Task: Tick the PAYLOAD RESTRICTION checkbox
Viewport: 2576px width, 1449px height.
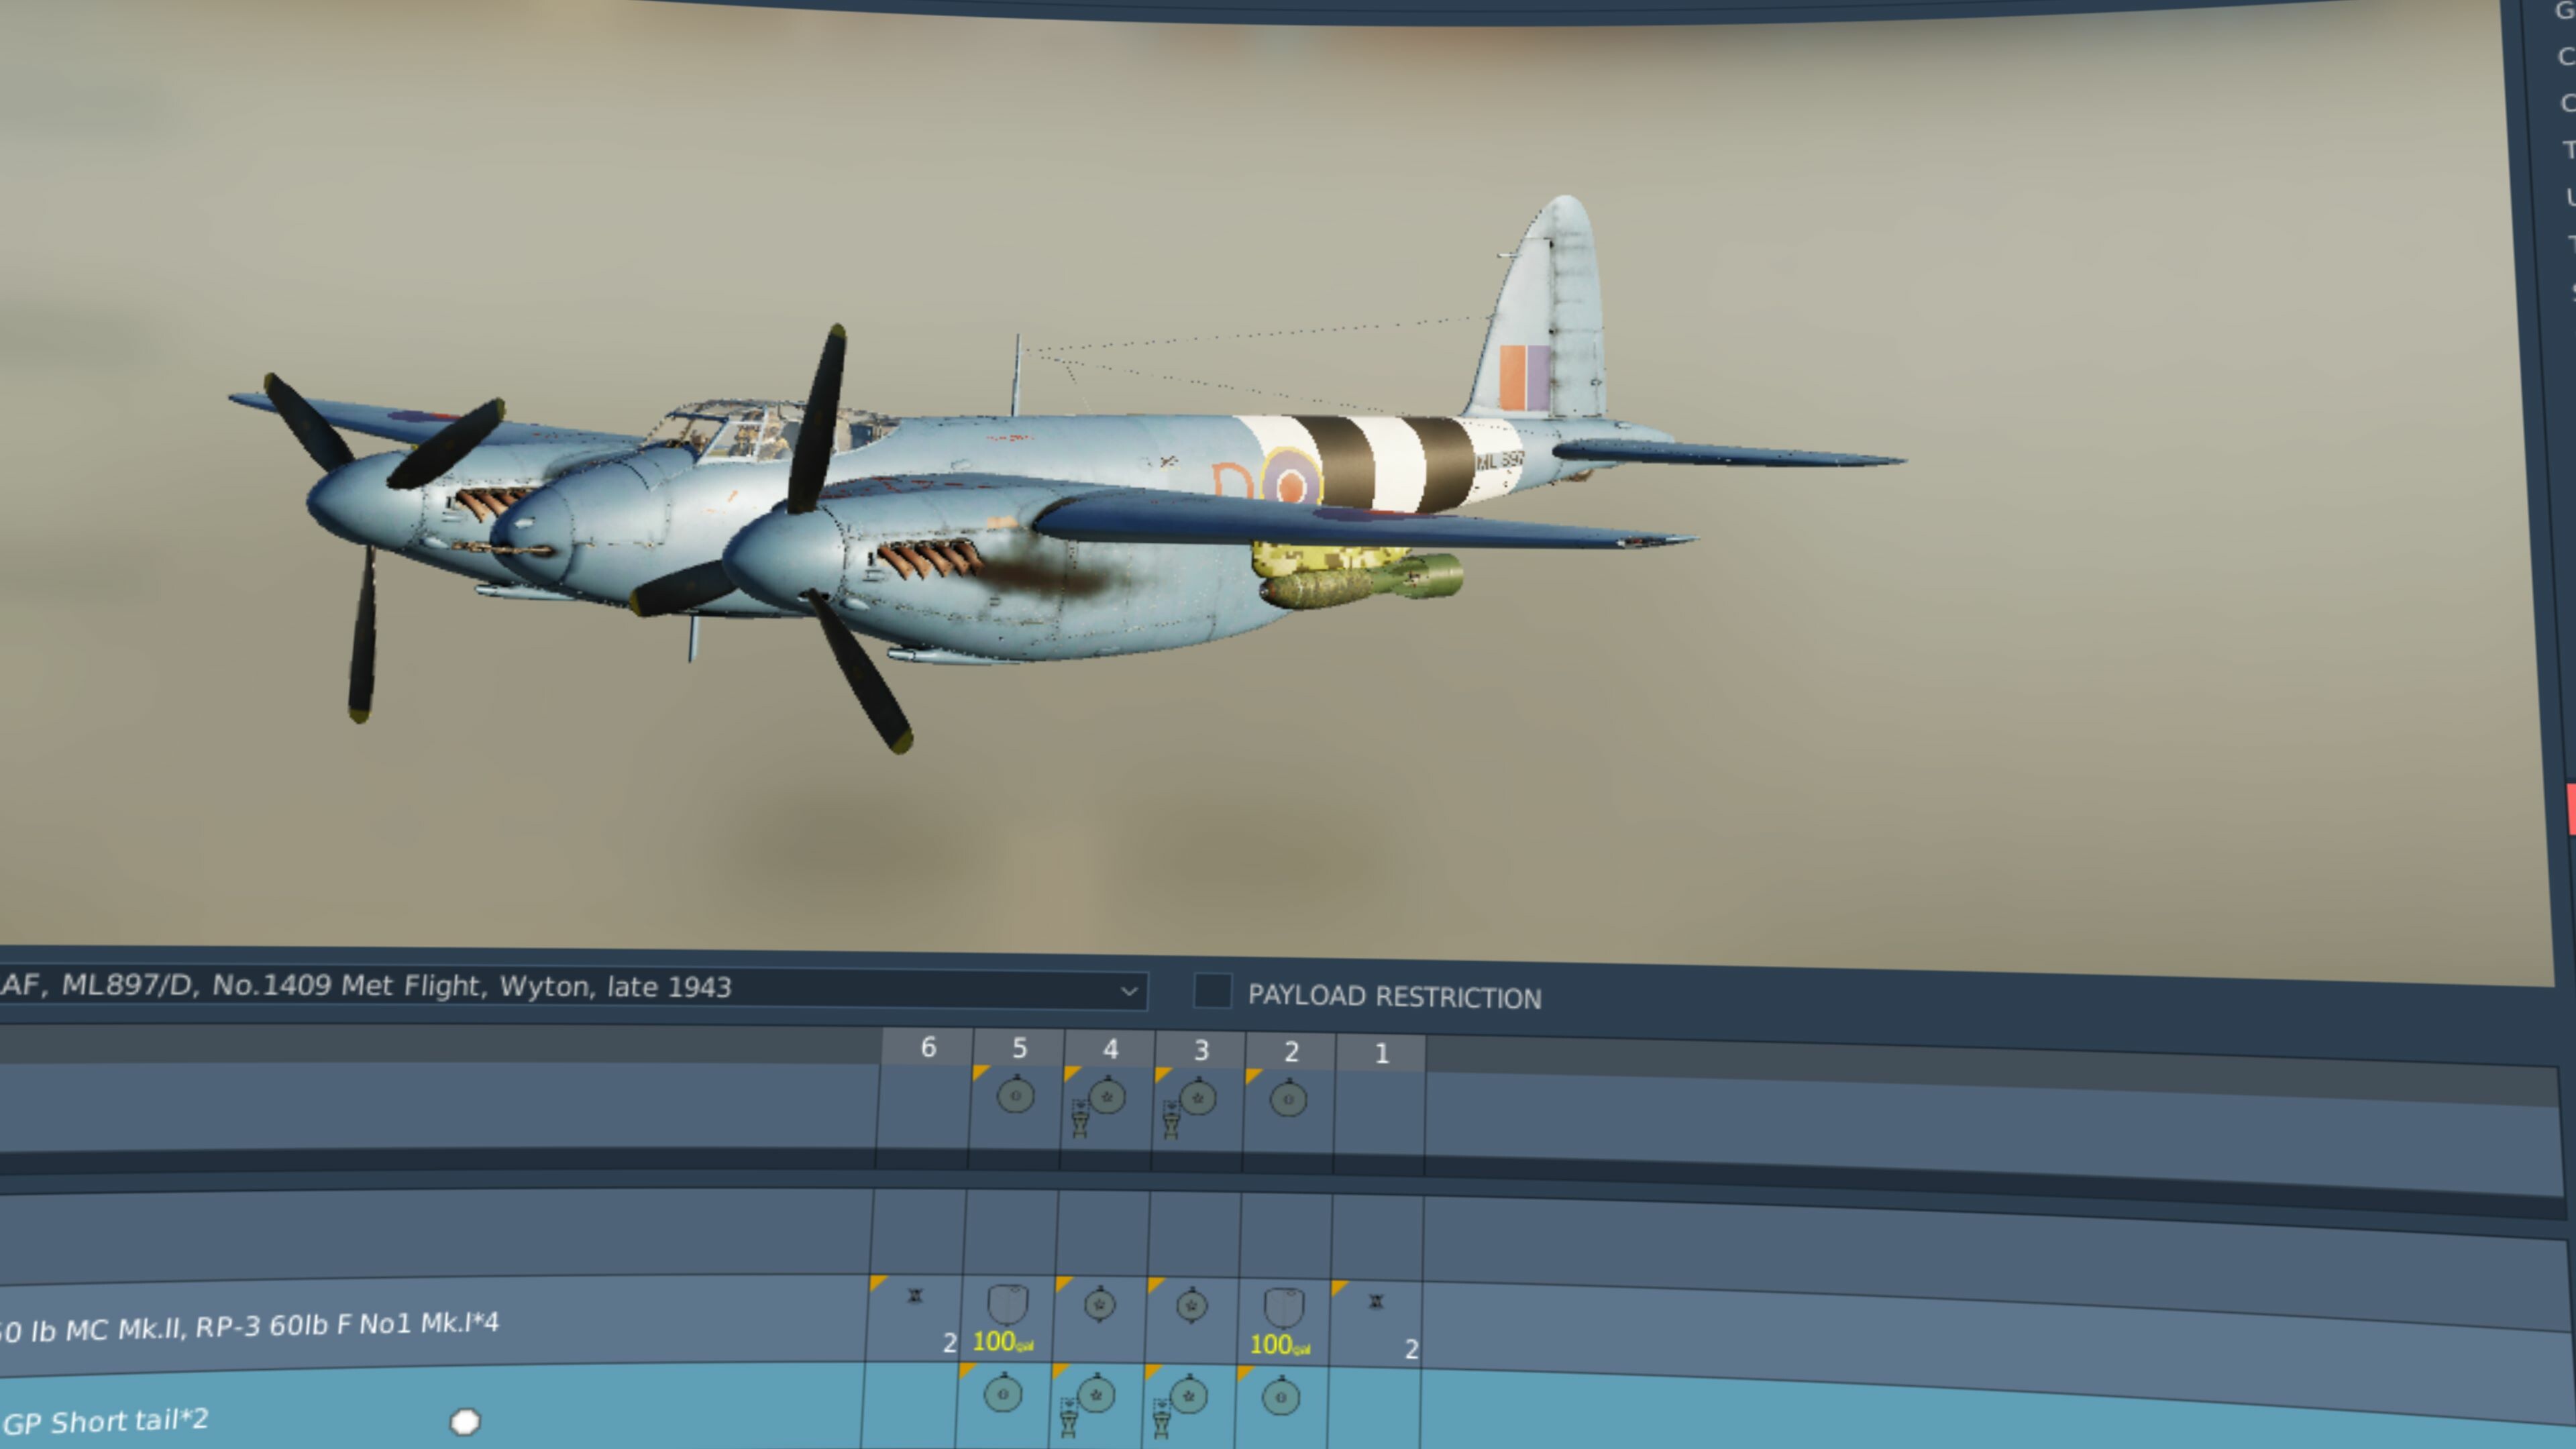Action: [x=1212, y=992]
